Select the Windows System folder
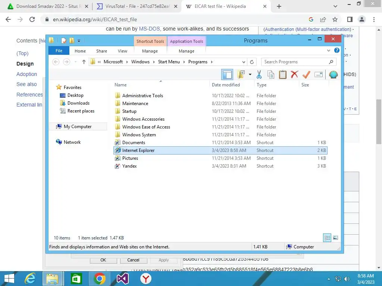Viewport: 382px width, 286px height. click(x=139, y=134)
